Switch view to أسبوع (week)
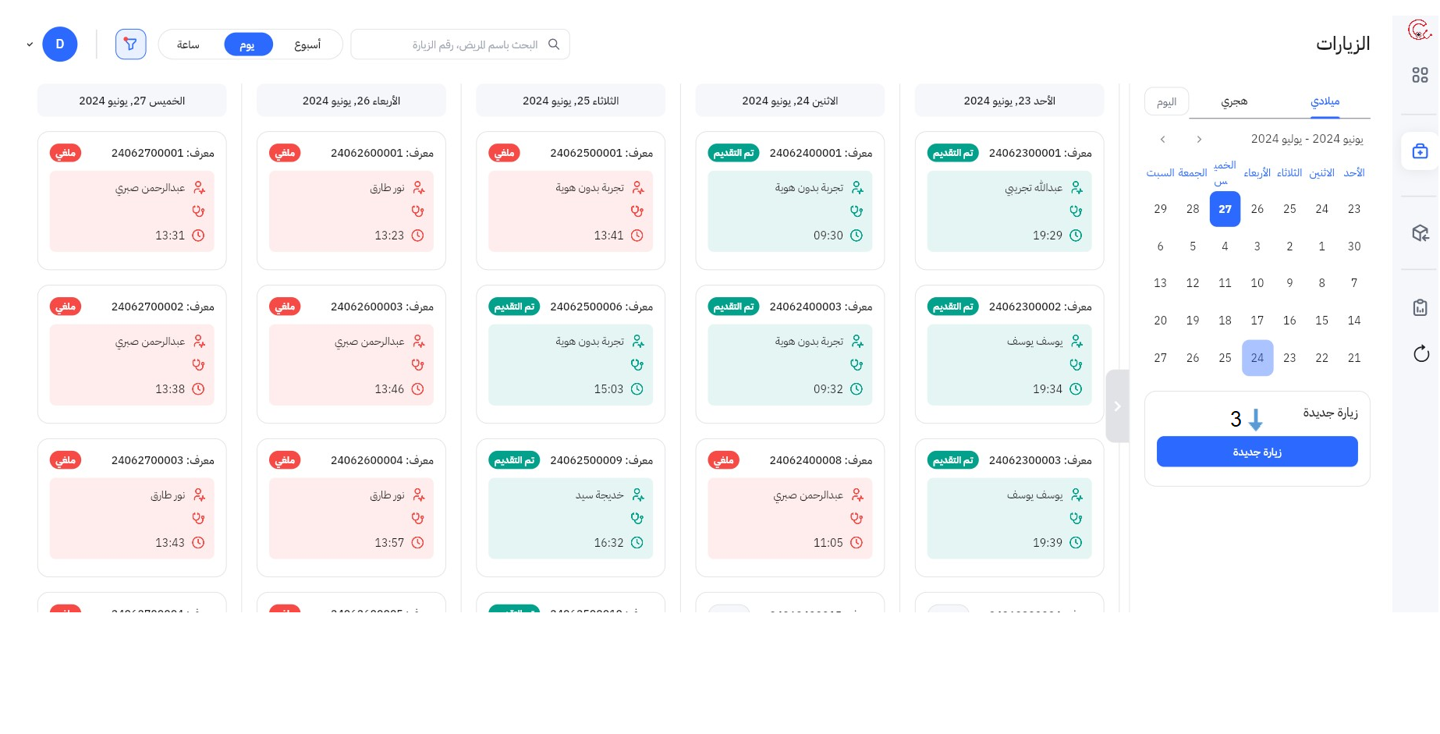This screenshot has width=1440, height=734. (x=307, y=44)
